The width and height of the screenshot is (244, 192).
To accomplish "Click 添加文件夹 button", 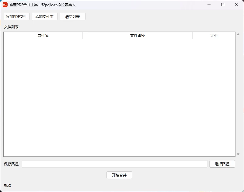I will coord(44,17).
